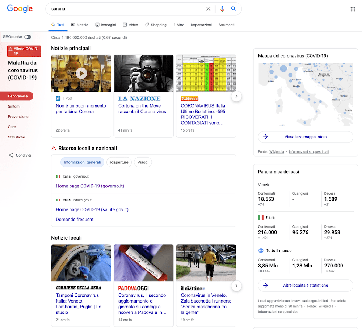Click the Il Post source icon

[58, 99]
